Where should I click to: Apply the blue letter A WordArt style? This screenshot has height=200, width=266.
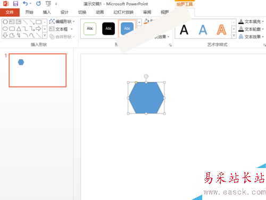(x=203, y=30)
